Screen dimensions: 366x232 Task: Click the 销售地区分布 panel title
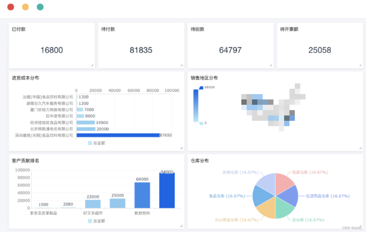click(204, 78)
